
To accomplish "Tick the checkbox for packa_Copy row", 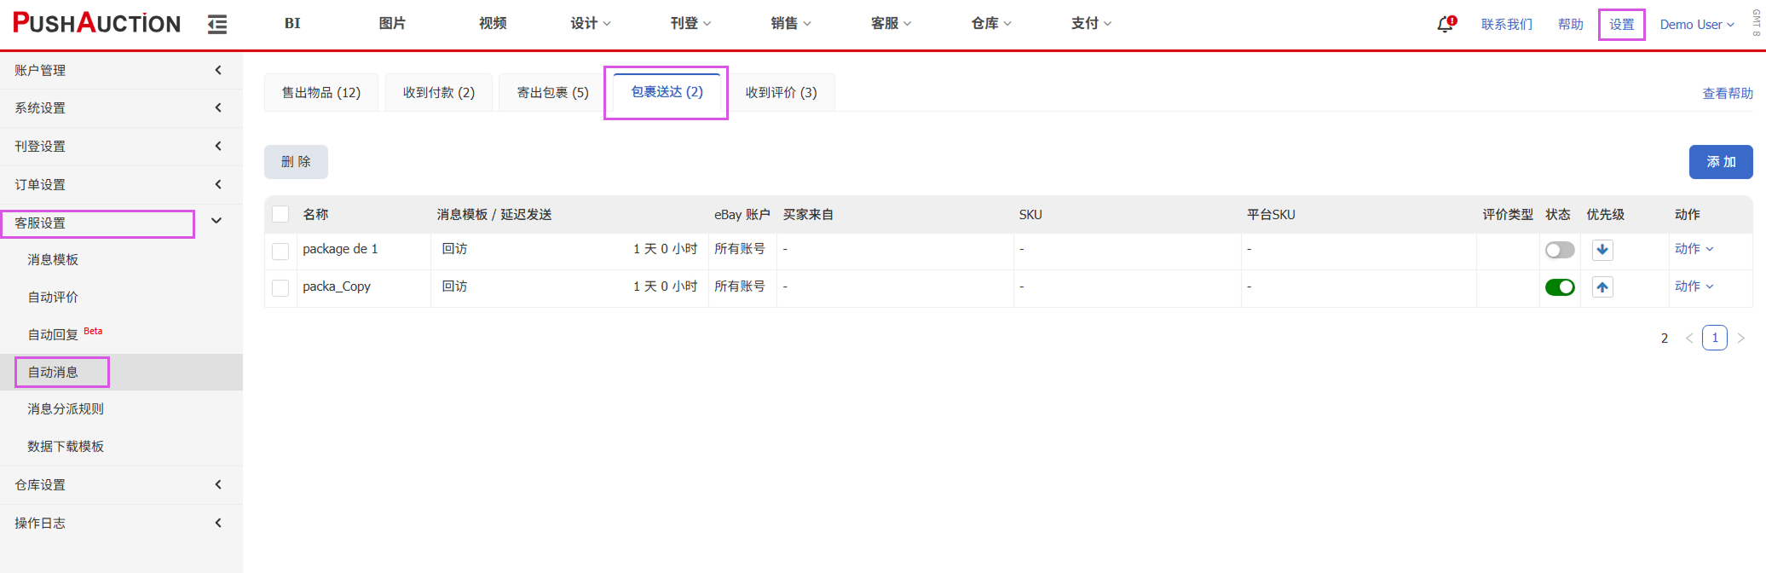I will [280, 287].
